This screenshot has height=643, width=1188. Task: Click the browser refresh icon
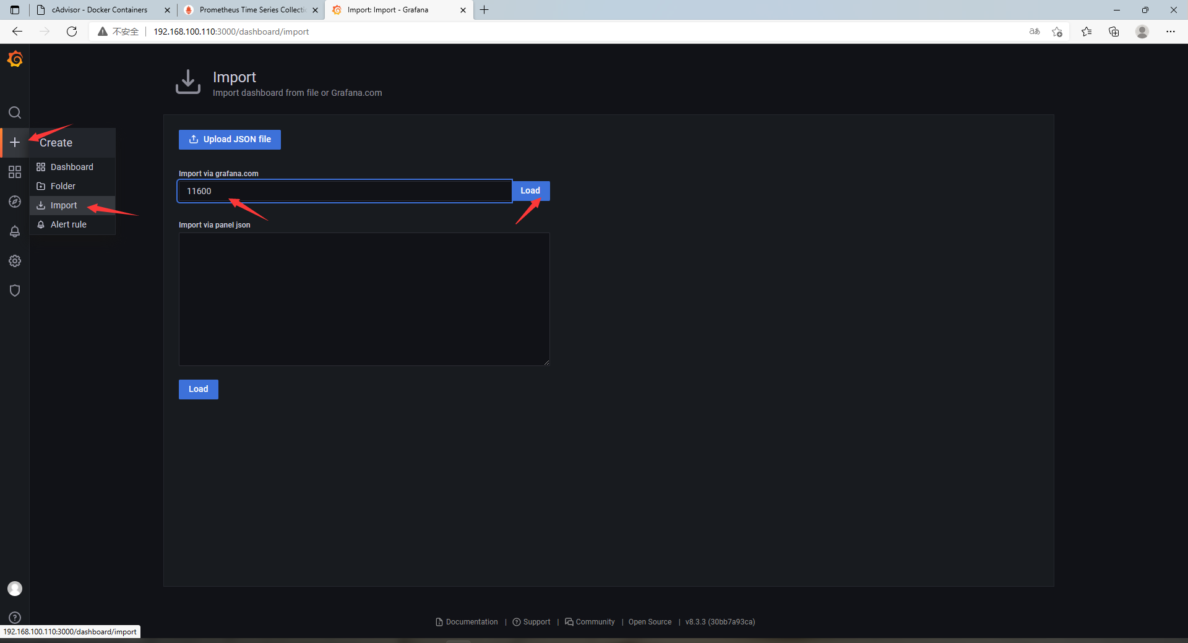tap(72, 32)
